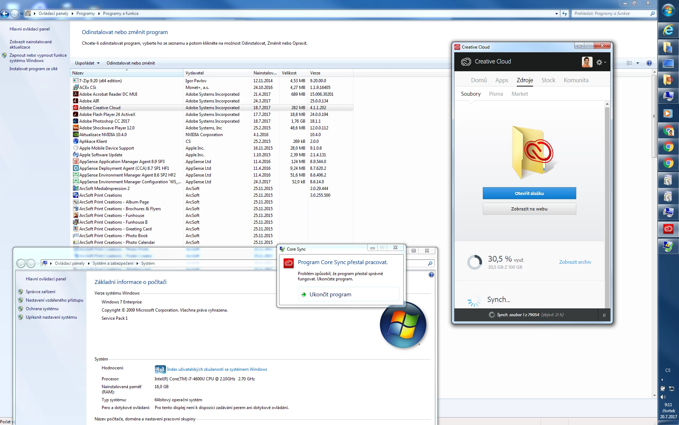The width and height of the screenshot is (679, 425).
Task: Switch to the Domů tab in Creative Cloud
Action: tap(479, 80)
